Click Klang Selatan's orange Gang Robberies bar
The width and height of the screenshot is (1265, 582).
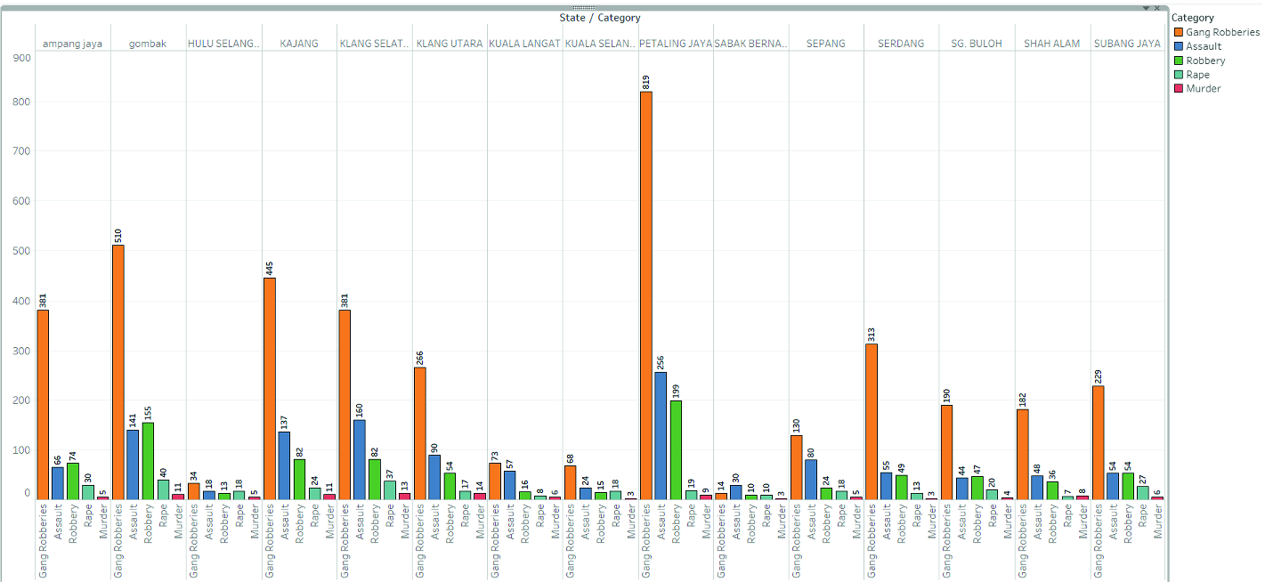(345, 405)
